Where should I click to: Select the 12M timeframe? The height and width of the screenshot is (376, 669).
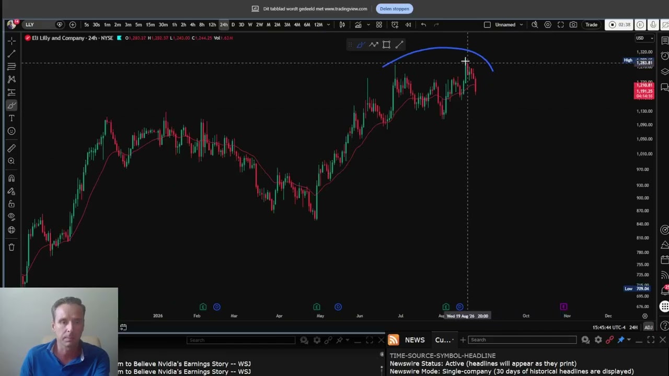[x=318, y=25]
